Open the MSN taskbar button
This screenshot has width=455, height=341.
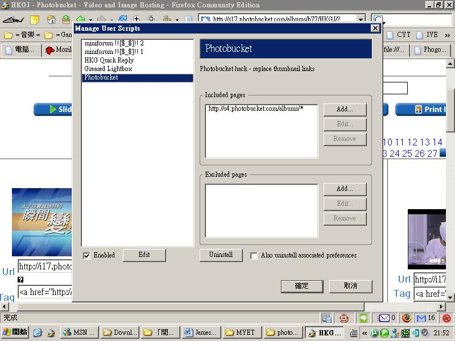pyautogui.click(x=78, y=332)
